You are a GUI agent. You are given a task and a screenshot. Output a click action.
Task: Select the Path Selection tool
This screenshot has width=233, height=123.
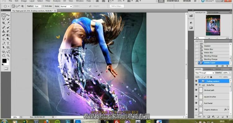point(3,47)
